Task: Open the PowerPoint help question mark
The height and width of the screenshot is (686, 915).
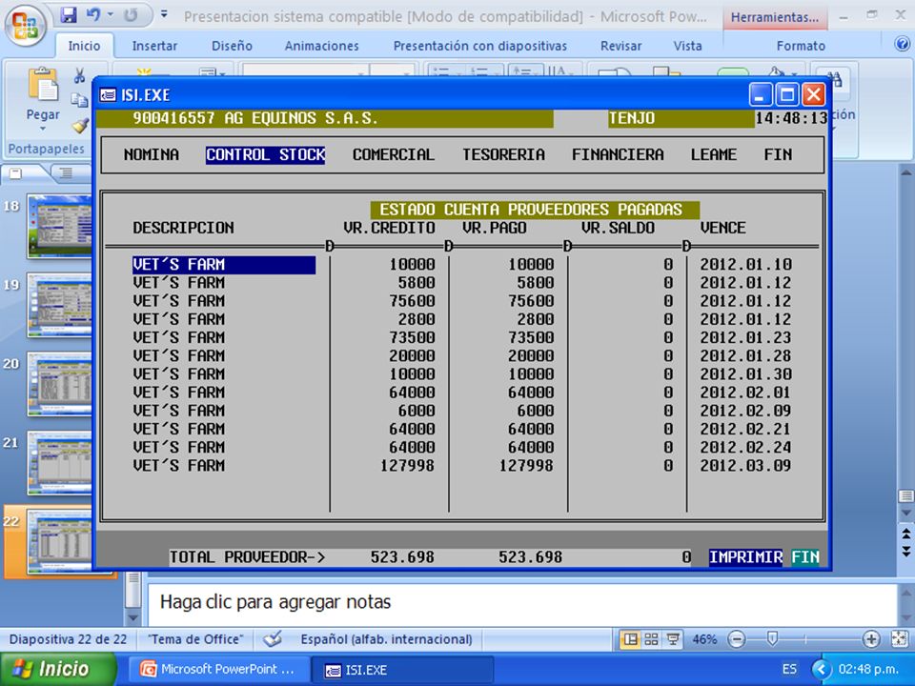Action: click(903, 45)
